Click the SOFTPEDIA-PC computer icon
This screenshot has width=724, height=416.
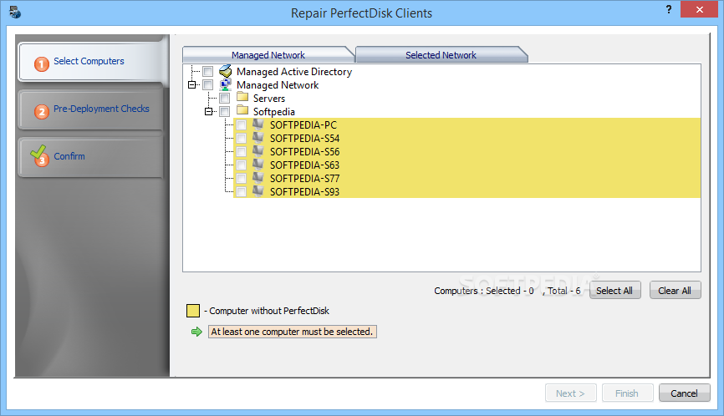point(258,124)
